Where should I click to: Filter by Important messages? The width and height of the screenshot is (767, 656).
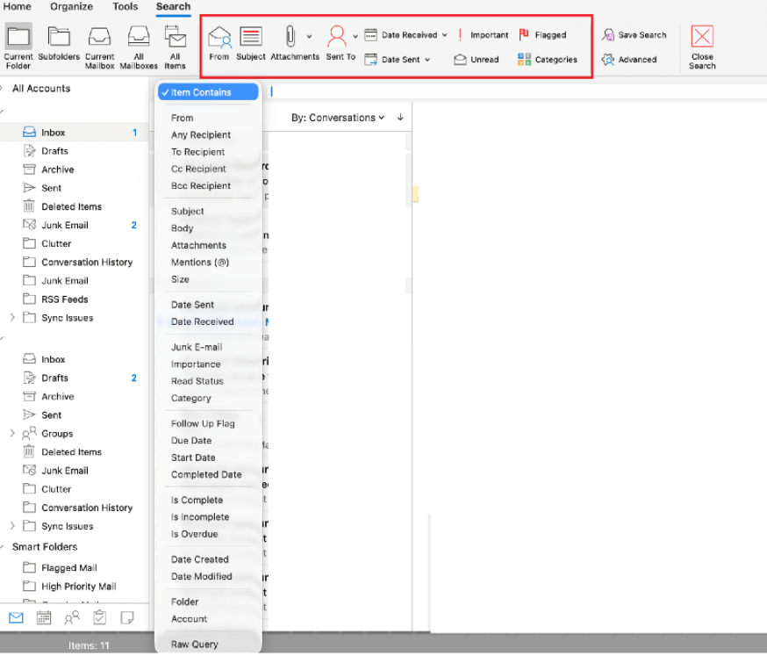click(483, 35)
